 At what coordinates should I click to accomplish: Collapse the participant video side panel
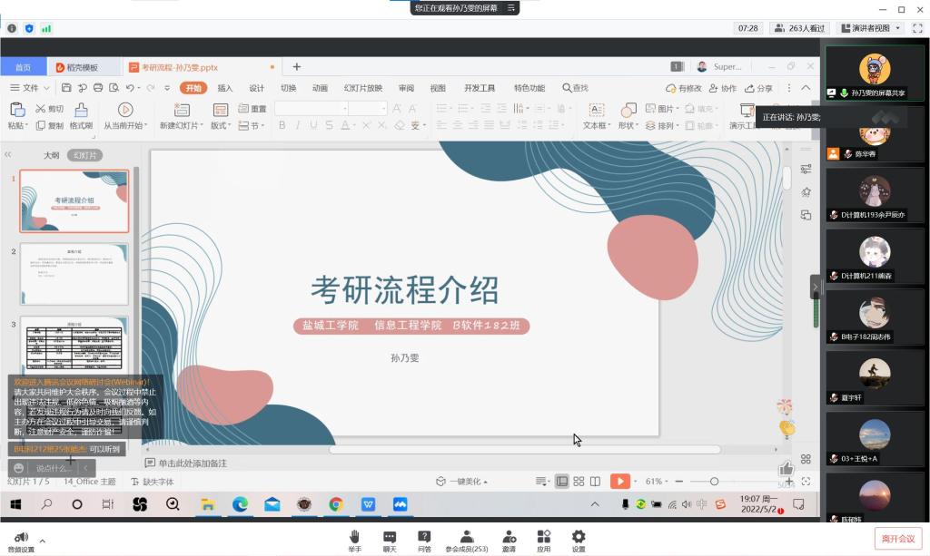pos(815,287)
